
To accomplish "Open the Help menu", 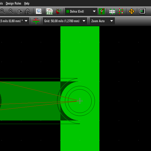I will pos(27,3).
